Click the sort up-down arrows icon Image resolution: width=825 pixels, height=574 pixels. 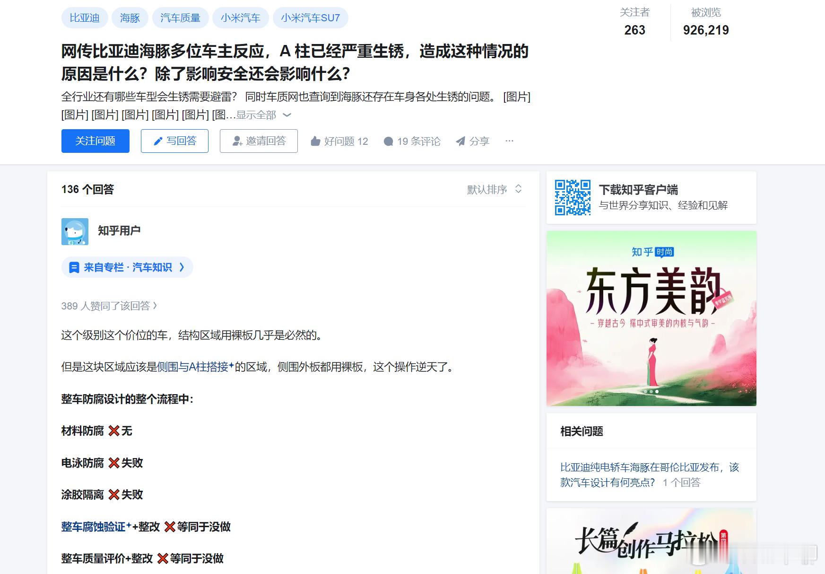pyautogui.click(x=518, y=189)
